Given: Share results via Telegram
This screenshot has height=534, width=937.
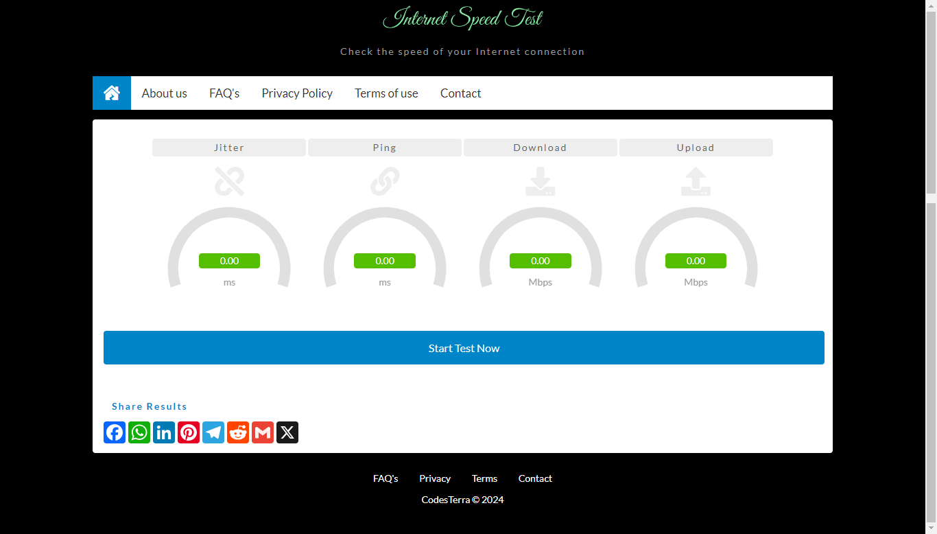Looking at the screenshot, I should [213, 432].
